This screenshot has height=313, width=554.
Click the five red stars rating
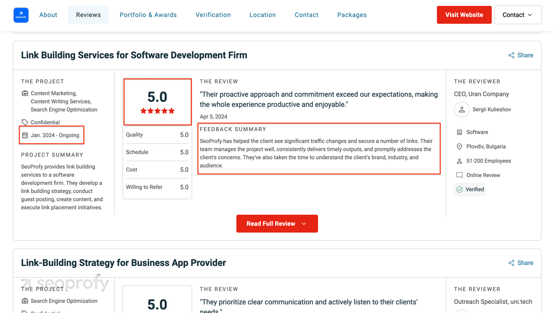tap(157, 111)
